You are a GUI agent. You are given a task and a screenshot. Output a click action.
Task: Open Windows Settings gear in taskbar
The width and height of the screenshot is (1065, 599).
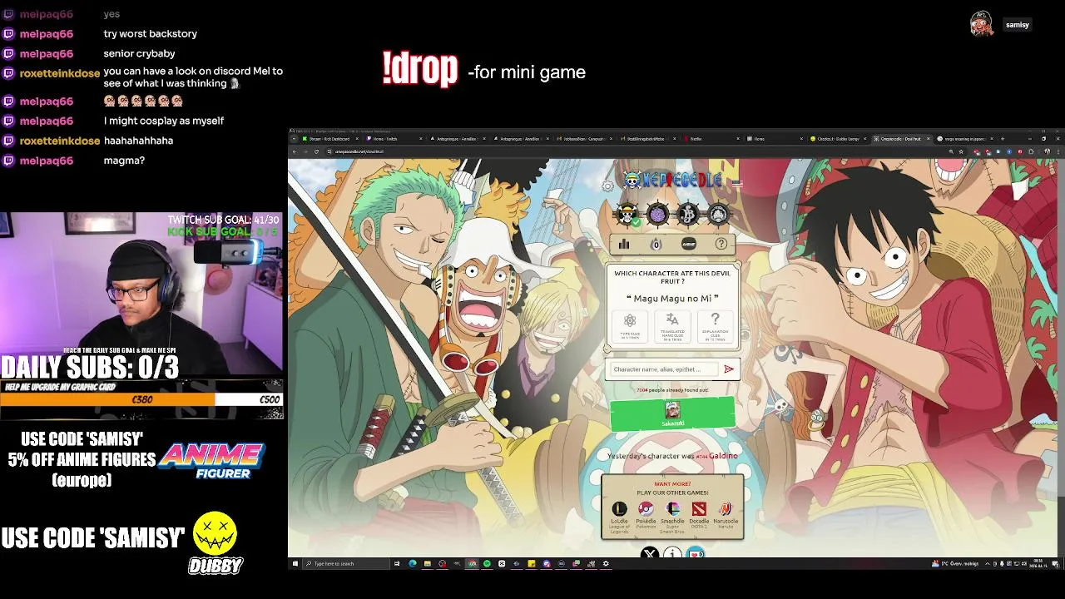click(x=606, y=563)
